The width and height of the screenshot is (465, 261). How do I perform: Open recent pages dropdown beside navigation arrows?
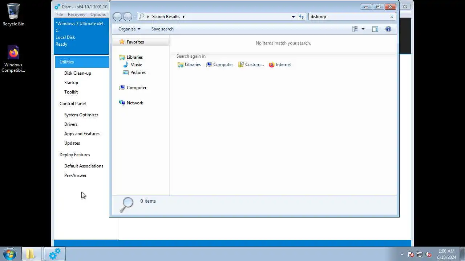pos(135,17)
